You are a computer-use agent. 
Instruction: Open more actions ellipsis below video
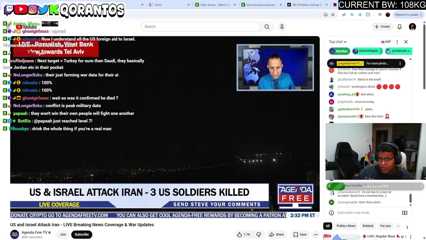(x=316, y=234)
